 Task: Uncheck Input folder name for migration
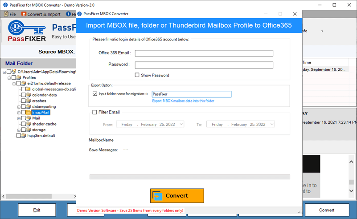click(x=95, y=93)
